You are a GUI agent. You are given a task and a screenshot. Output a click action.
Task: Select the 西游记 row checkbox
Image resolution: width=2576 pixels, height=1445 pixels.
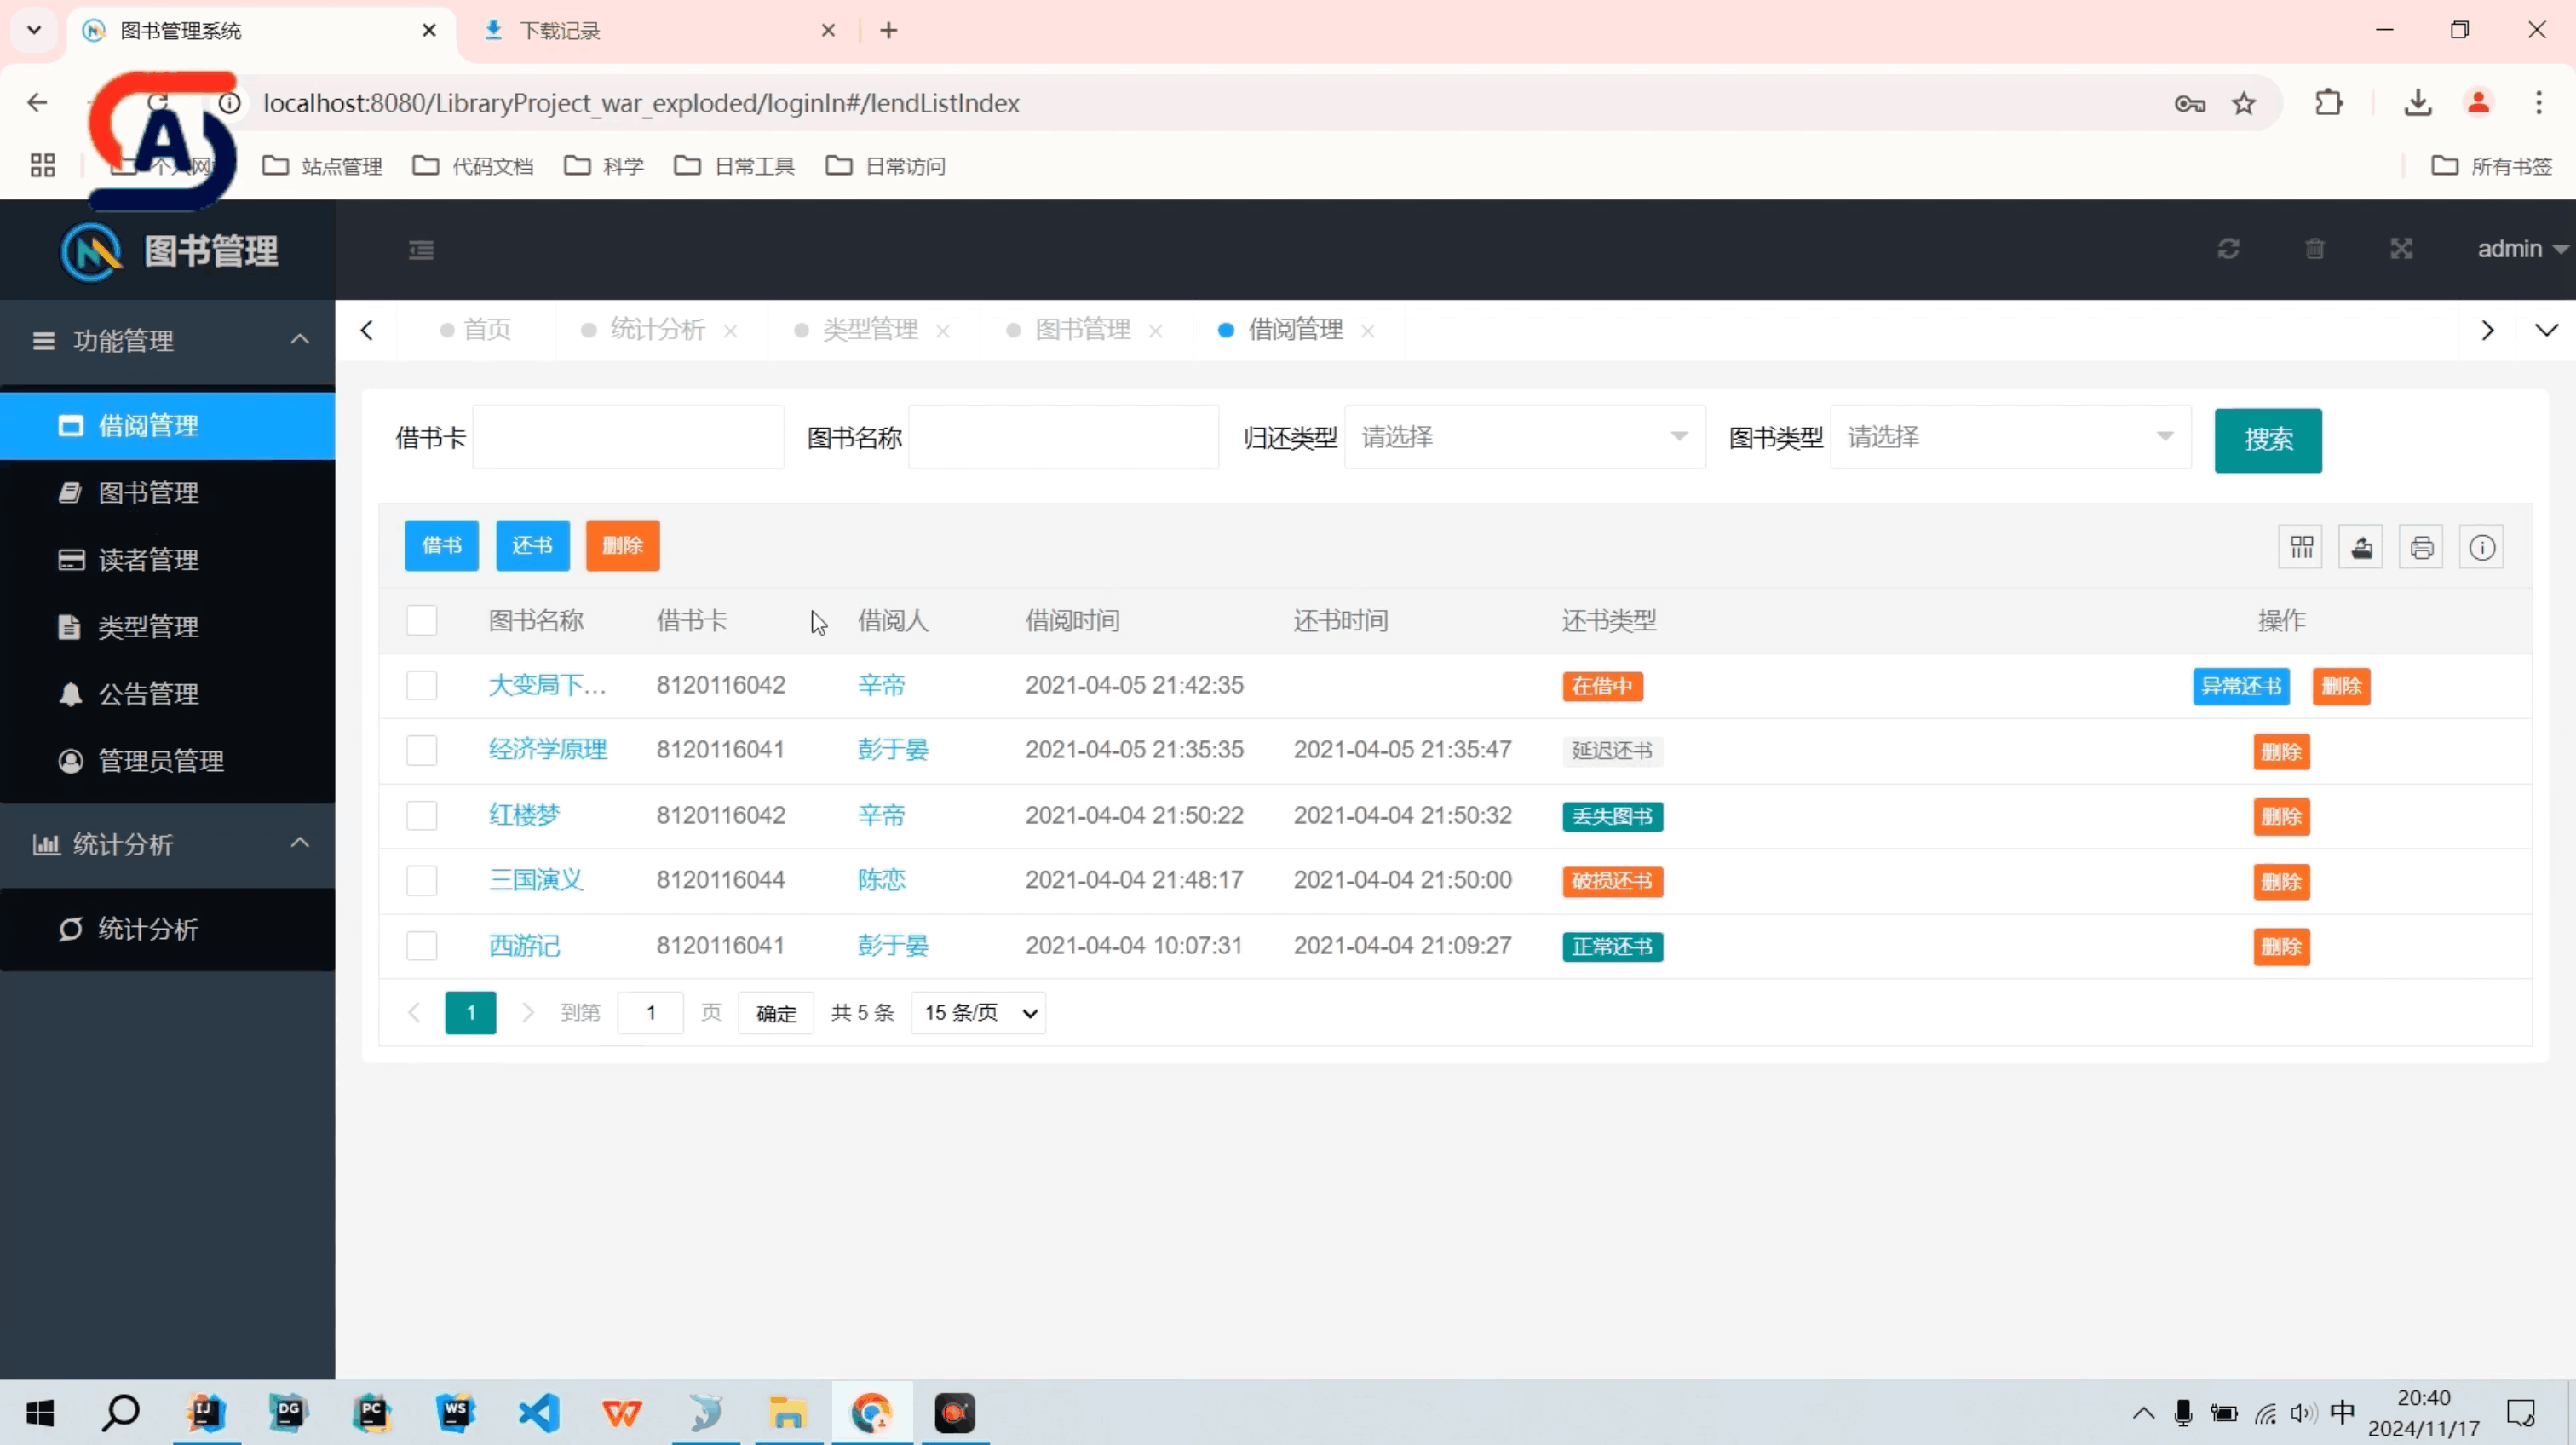pyautogui.click(x=422, y=945)
